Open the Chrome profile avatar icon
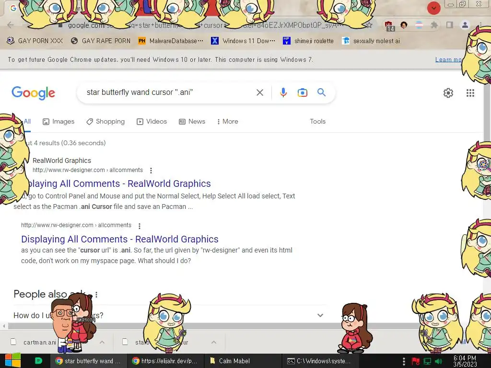Image resolution: width=491 pixels, height=368 pixels. [465, 25]
